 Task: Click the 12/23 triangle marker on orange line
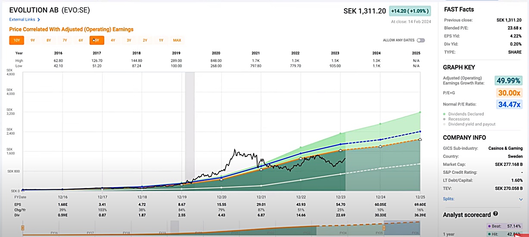(x=340, y=150)
